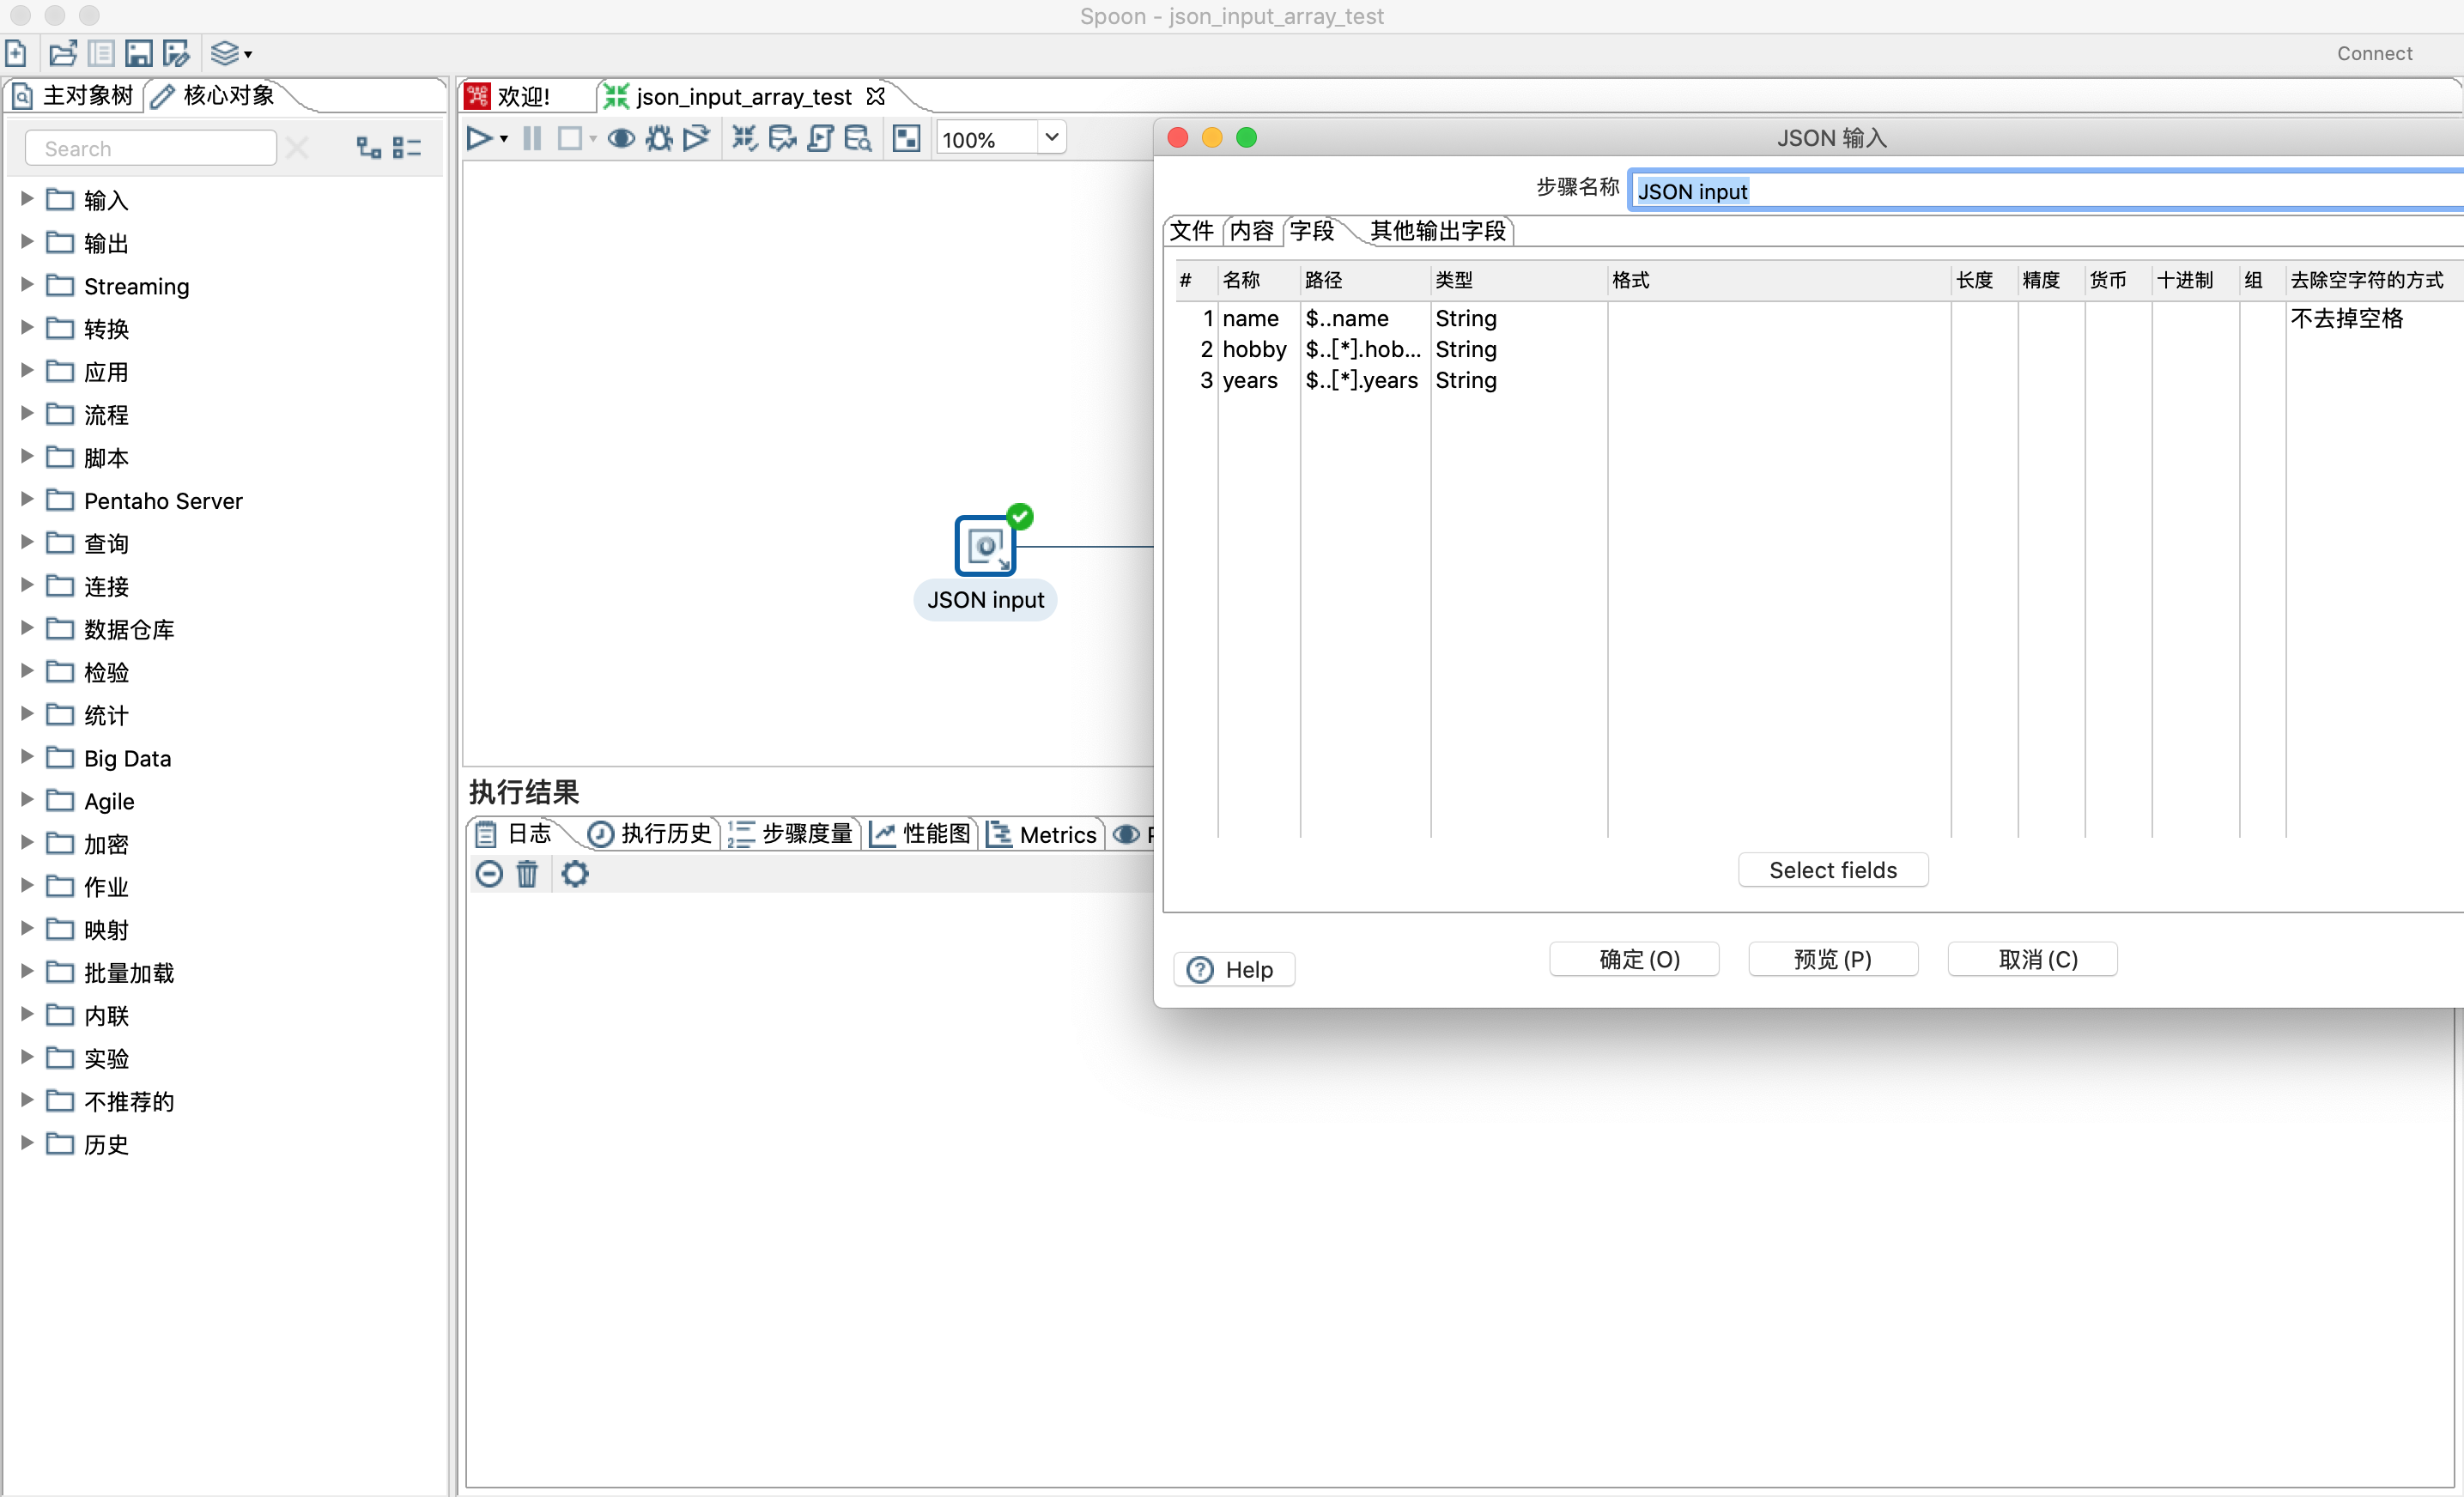This screenshot has height=1497, width=2464.
Task: Click the preview transformation eye icon
Action: (x=621, y=139)
